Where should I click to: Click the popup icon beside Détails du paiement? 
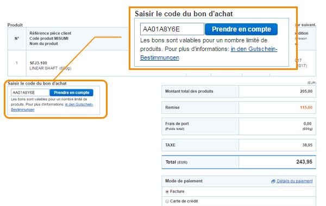click(x=273, y=181)
